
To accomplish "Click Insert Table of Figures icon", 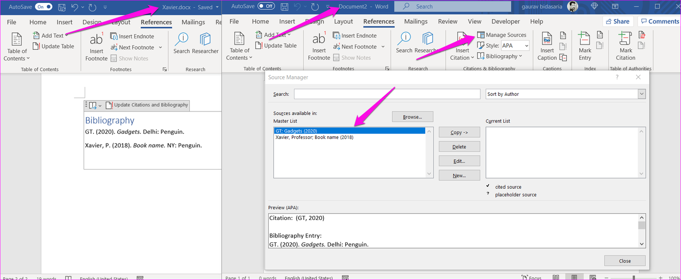I will [563, 35].
